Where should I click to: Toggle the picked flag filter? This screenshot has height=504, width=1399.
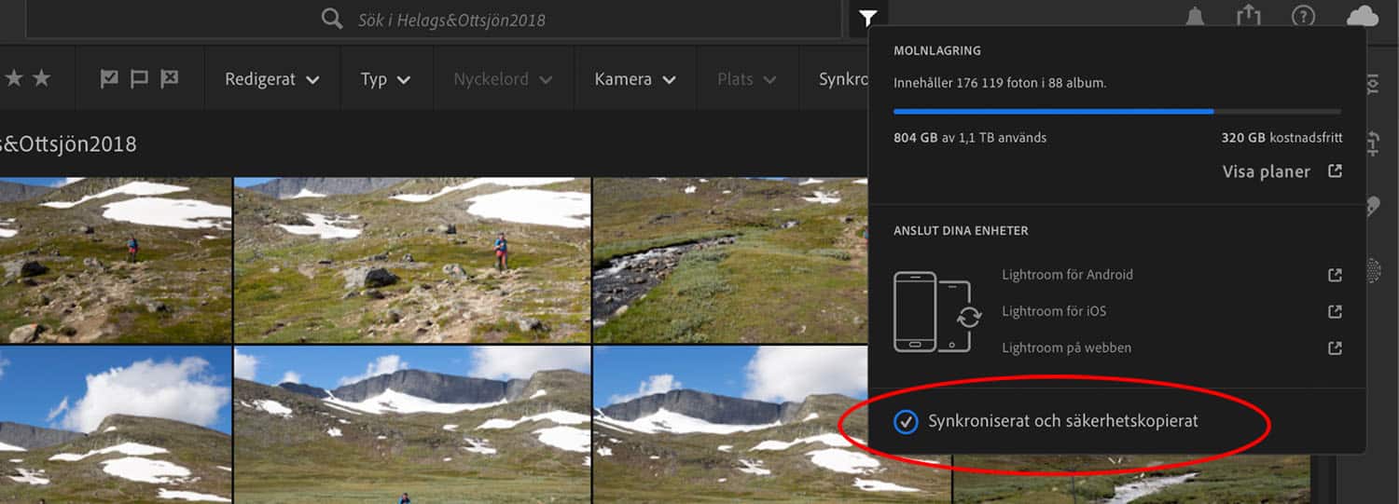click(110, 79)
